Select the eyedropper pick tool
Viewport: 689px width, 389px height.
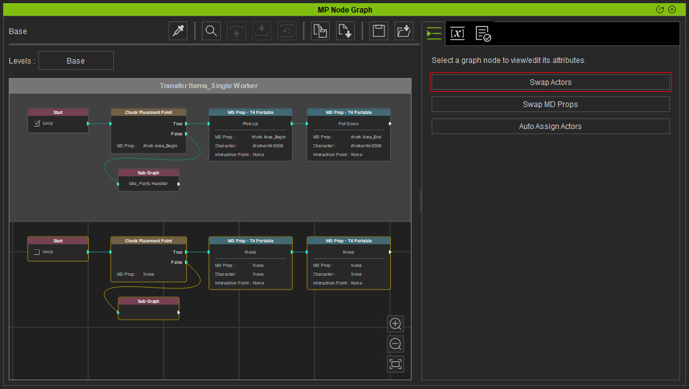(178, 31)
